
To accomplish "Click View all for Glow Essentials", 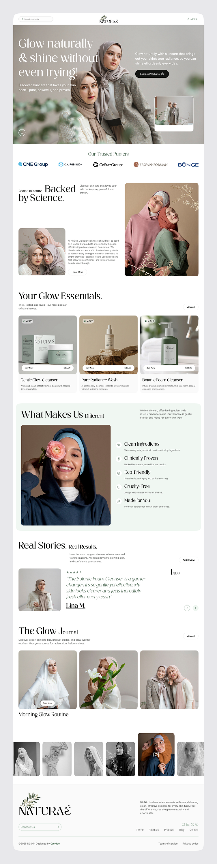I will (191, 307).
